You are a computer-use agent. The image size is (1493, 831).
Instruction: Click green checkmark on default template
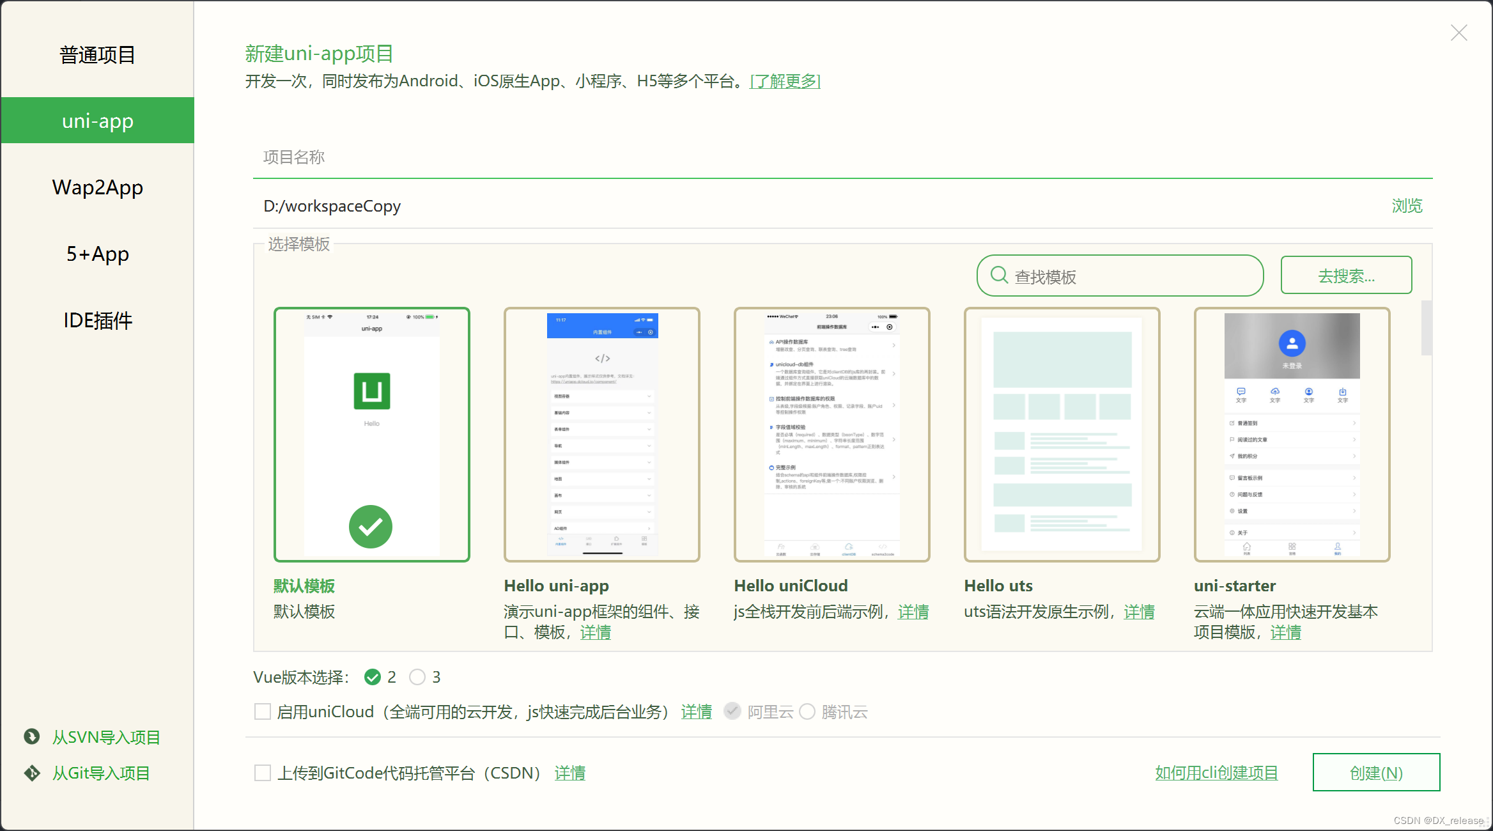tap(371, 527)
